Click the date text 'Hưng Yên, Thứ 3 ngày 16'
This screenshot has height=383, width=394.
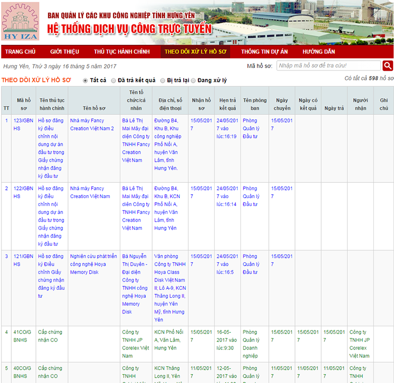(x=60, y=67)
